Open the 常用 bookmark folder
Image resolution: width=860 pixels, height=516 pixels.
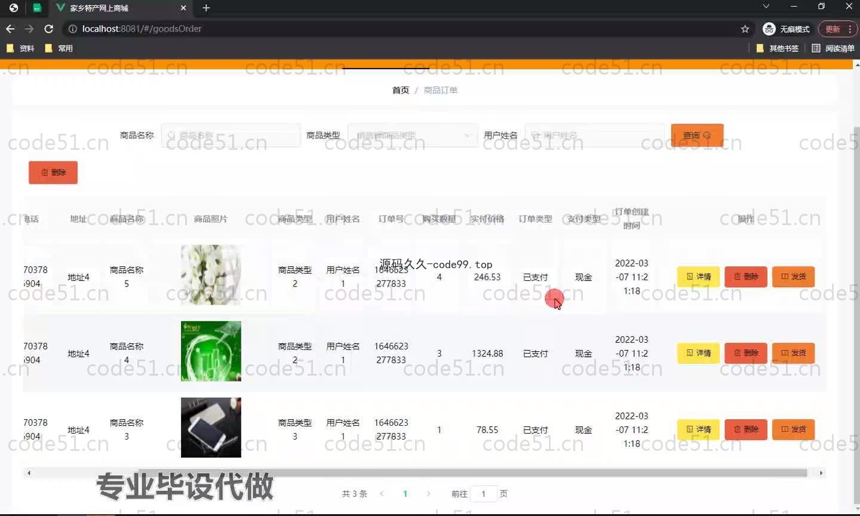click(x=59, y=48)
